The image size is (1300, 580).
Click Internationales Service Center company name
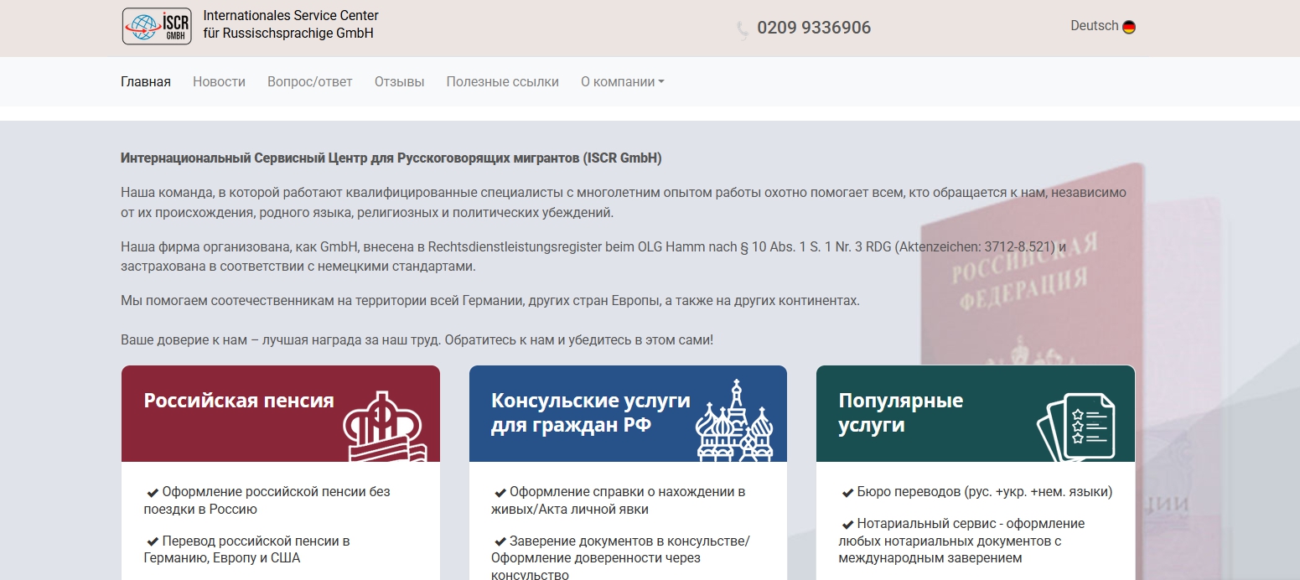pyautogui.click(x=291, y=24)
